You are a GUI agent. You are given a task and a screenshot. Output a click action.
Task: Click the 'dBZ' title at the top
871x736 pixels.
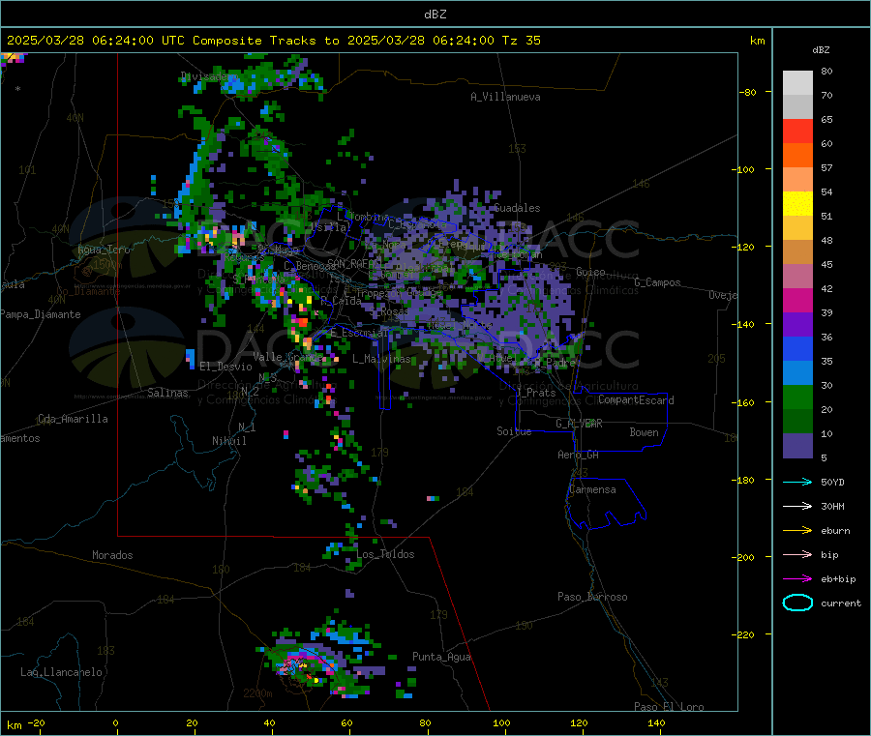pyautogui.click(x=435, y=15)
